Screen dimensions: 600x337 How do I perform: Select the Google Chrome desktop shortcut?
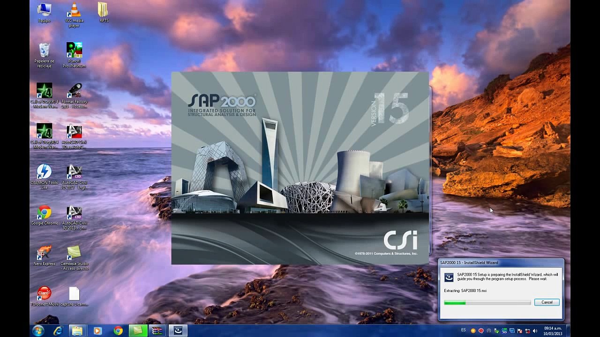pyautogui.click(x=44, y=215)
